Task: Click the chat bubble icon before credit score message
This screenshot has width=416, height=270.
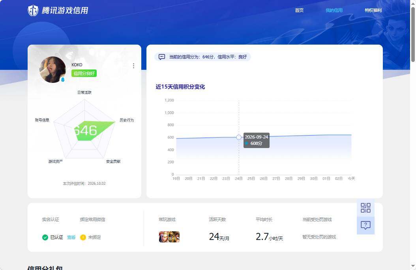Action: 162,57
